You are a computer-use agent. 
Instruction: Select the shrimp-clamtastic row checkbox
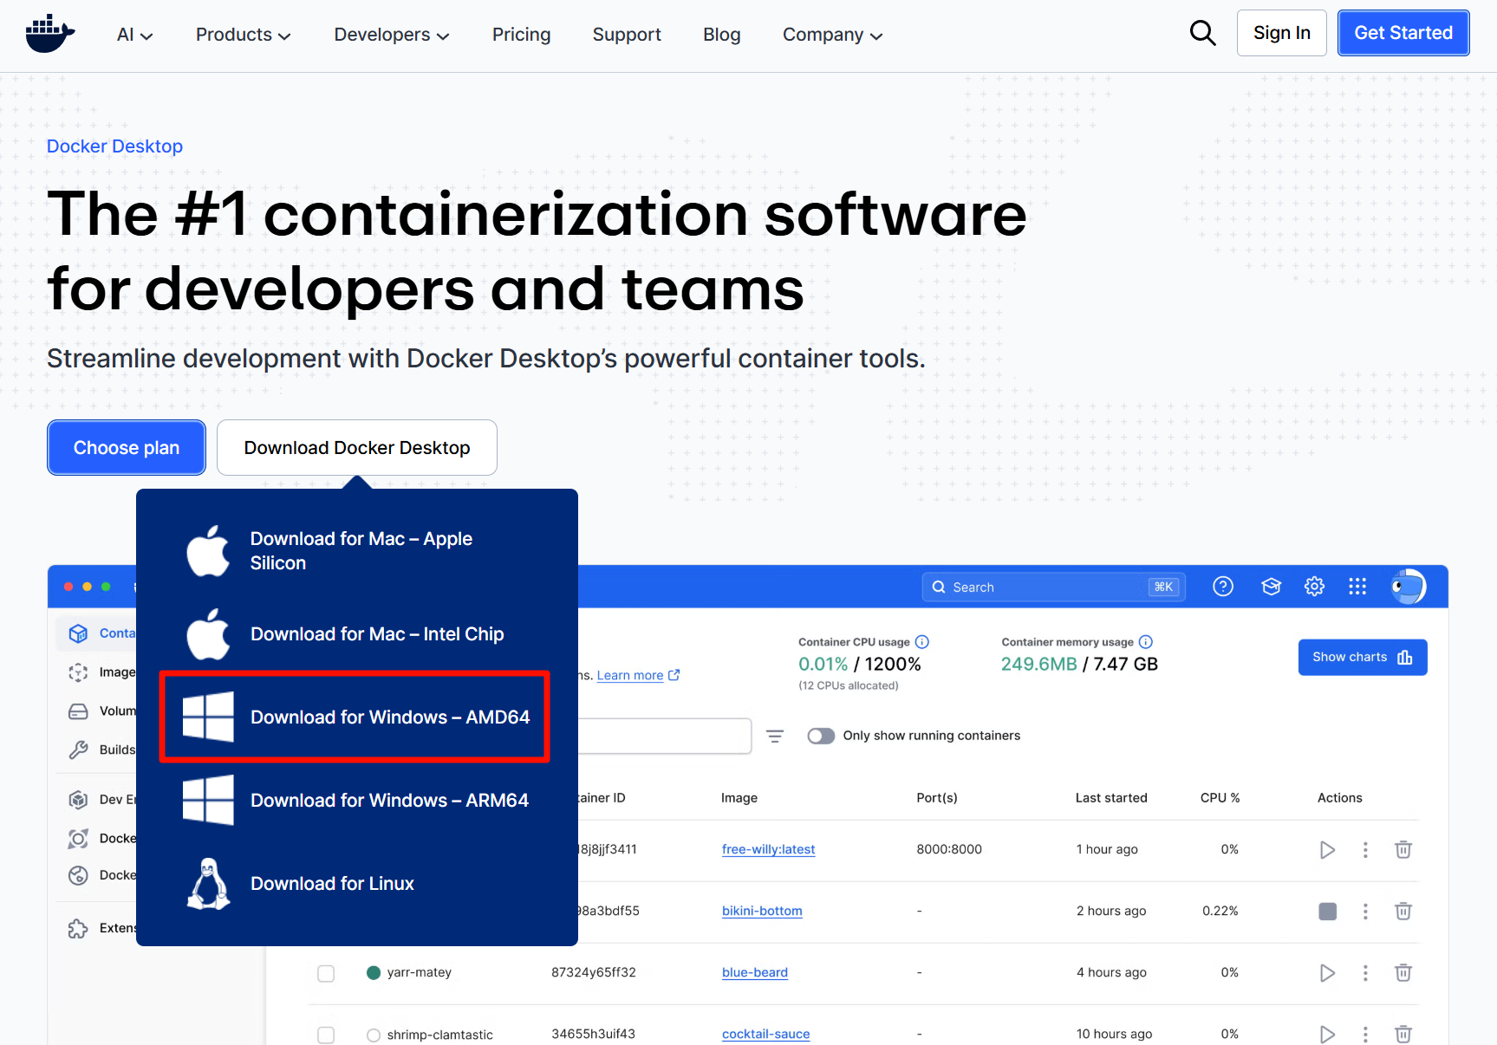(326, 1035)
